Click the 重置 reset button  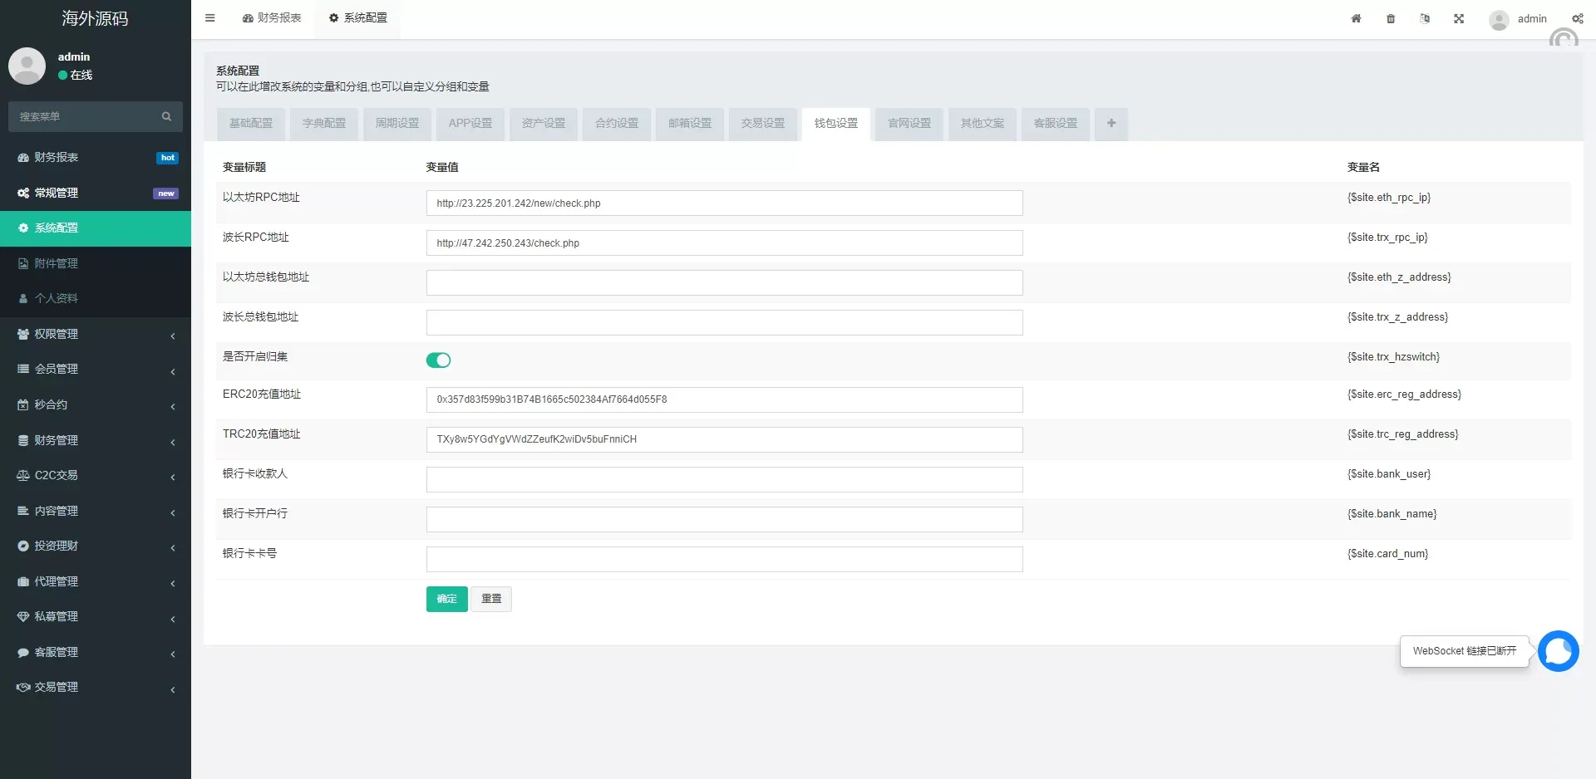pos(491,599)
